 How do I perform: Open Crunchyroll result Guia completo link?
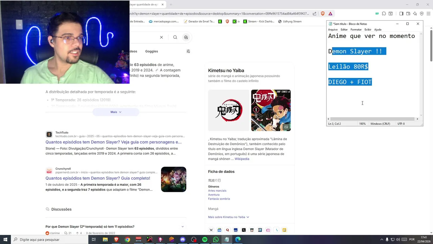tap(98, 178)
